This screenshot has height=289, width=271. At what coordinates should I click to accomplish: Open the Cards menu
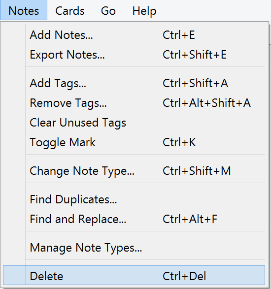point(70,11)
